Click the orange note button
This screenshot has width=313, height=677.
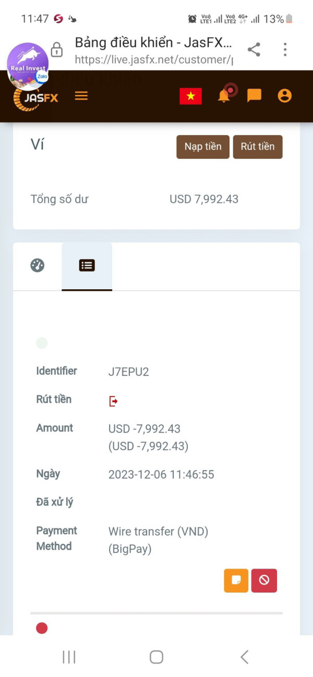click(236, 580)
